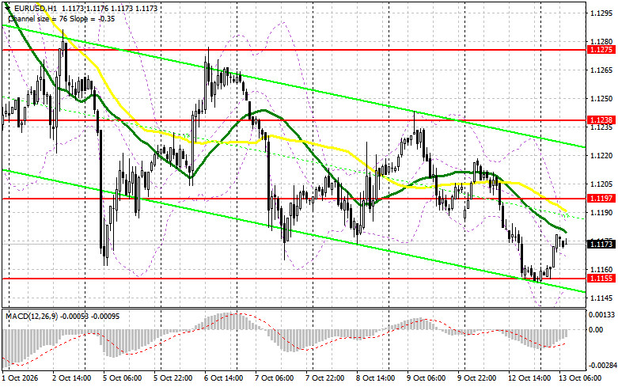Click the 1.1155 red price level label
618x387 pixels.
tap(601, 279)
